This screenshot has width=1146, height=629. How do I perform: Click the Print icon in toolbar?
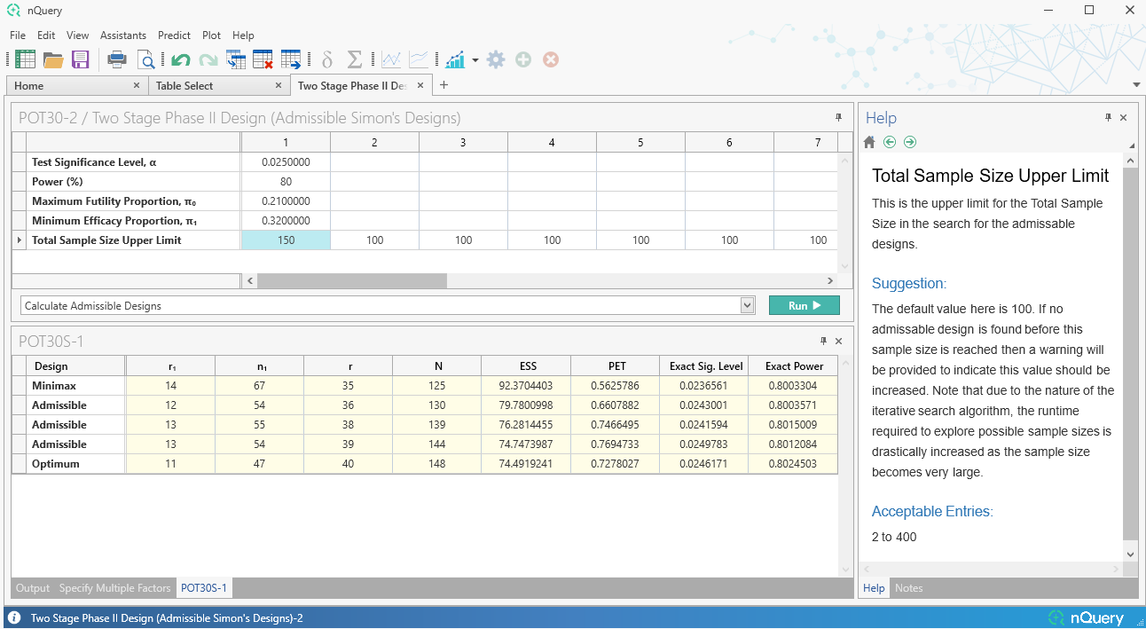pos(117,59)
